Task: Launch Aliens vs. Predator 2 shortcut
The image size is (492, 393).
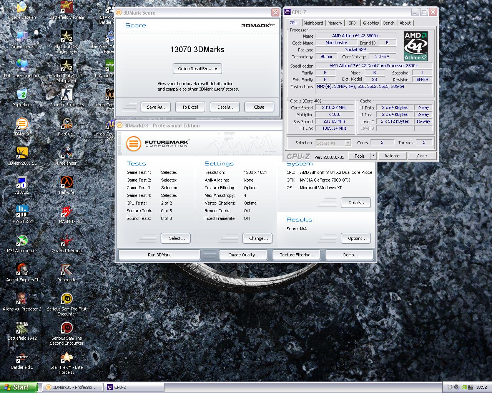Action: 22,302
